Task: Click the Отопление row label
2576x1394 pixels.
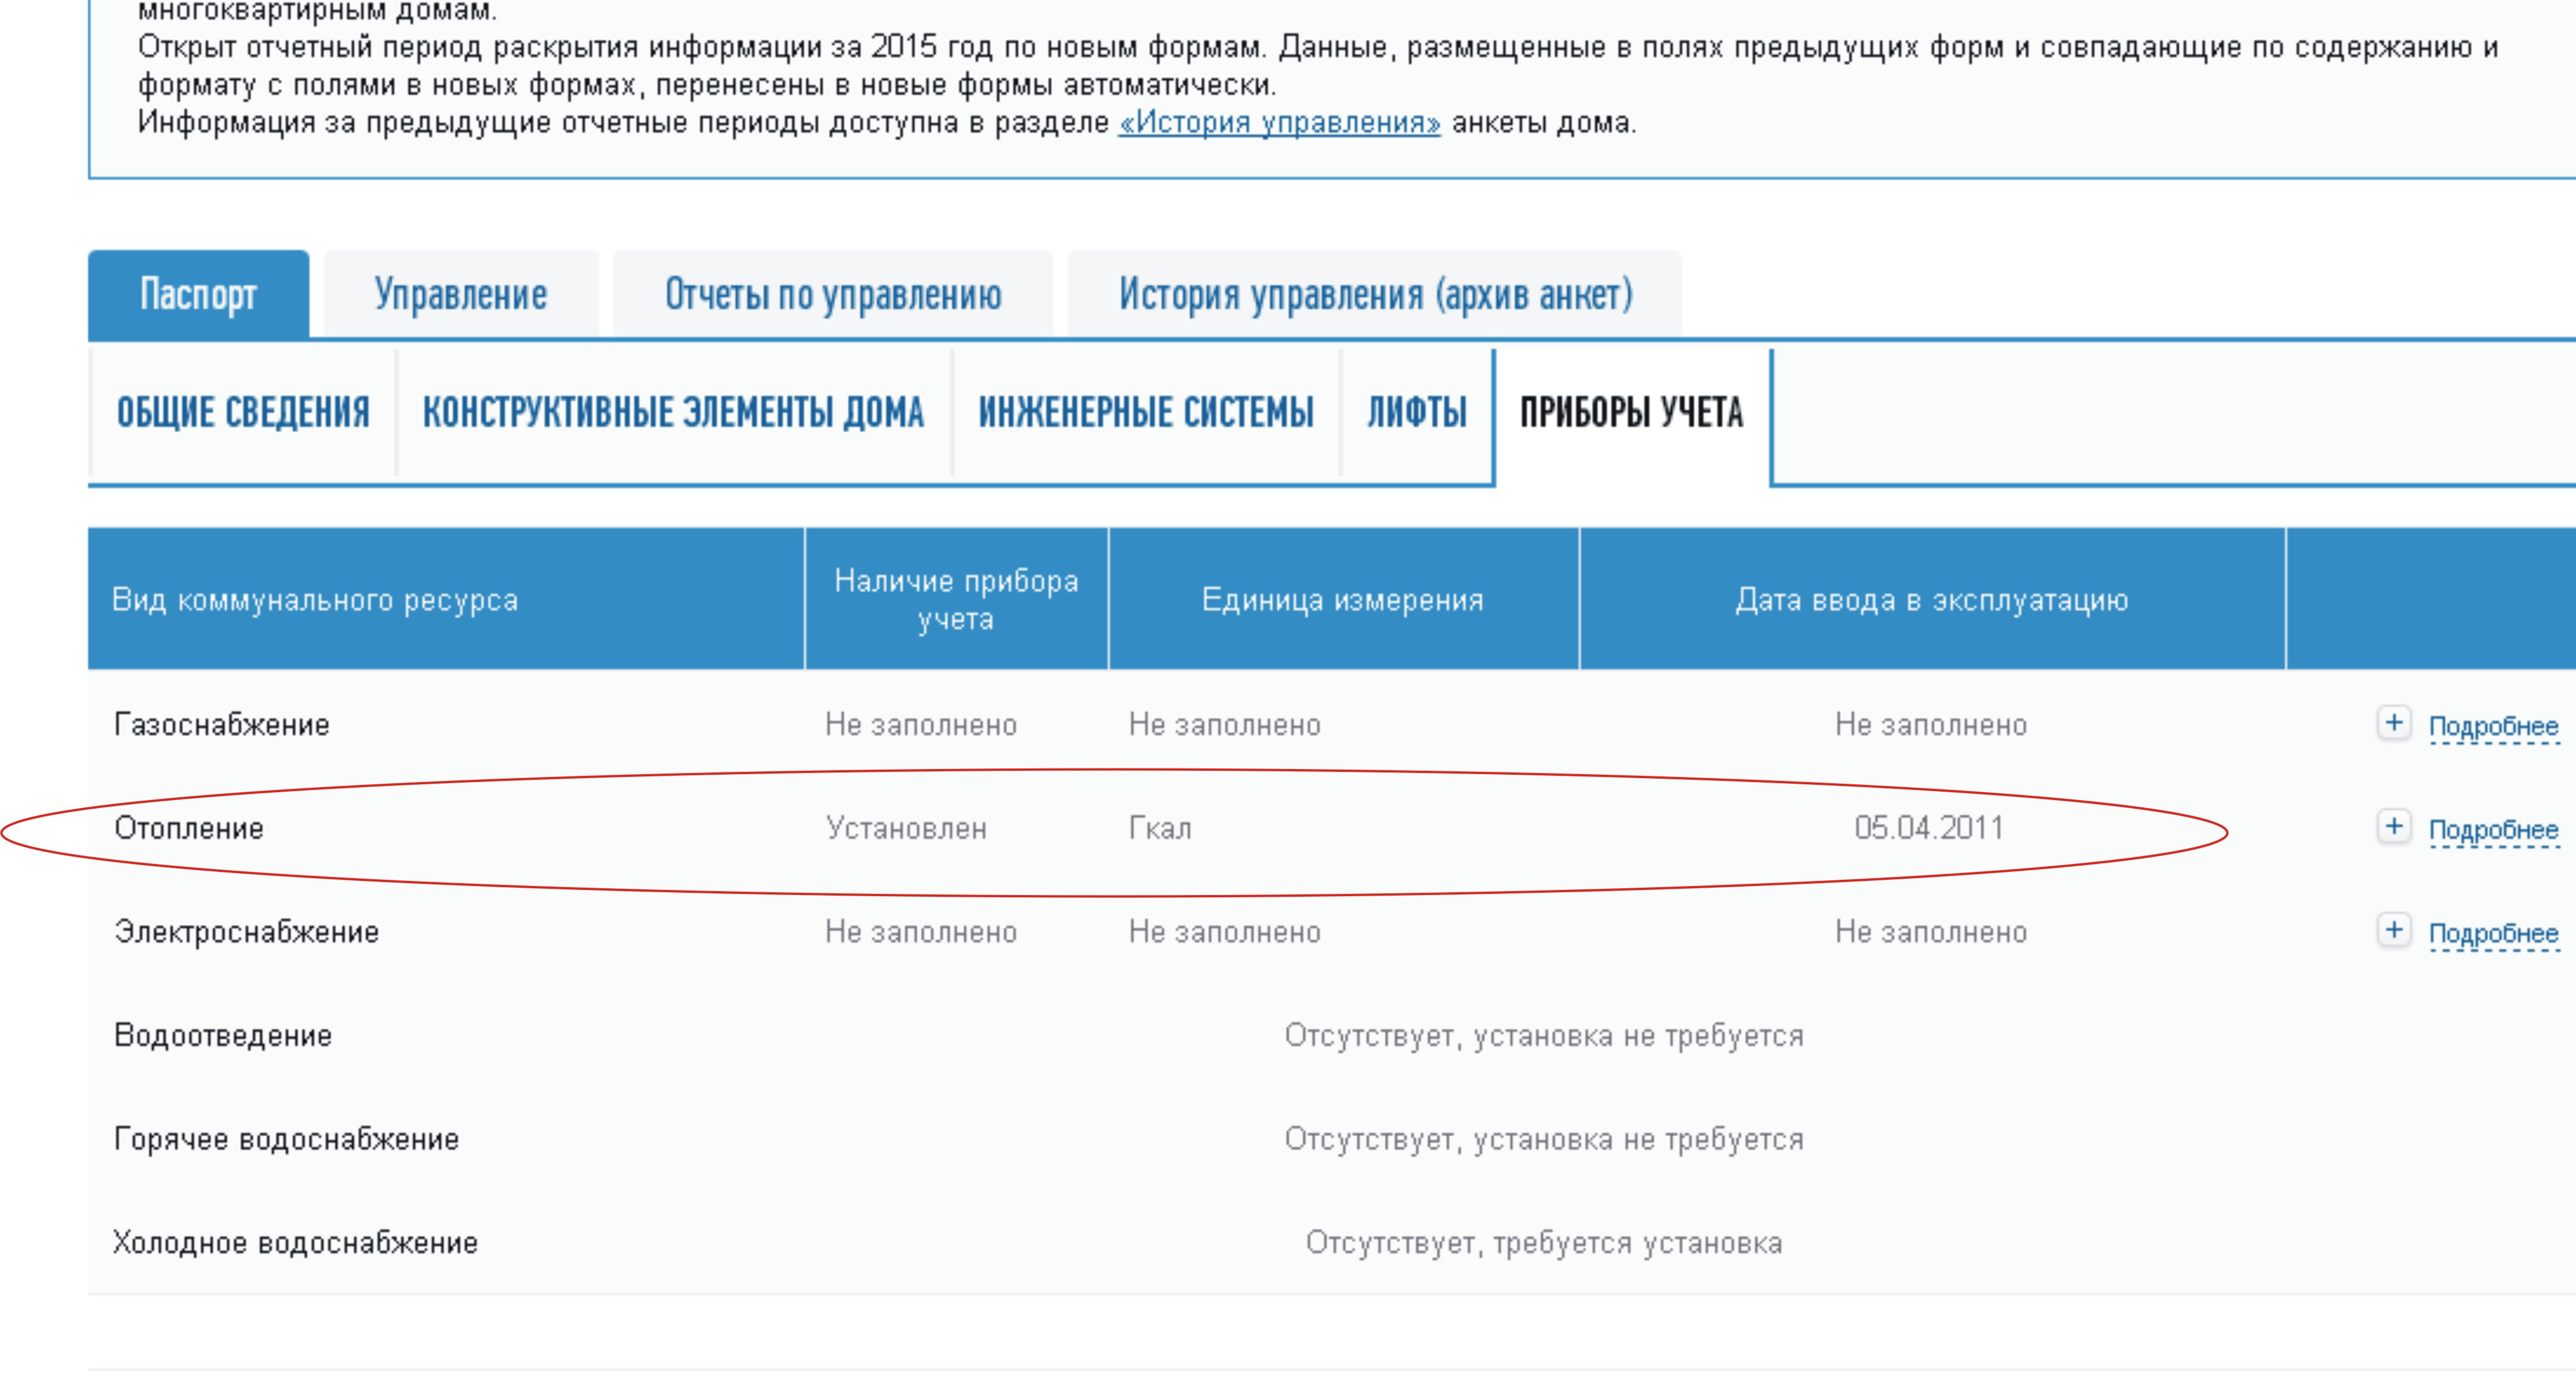Action: click(189, 829)
